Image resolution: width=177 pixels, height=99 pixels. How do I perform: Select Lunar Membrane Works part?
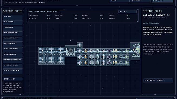coord(13,34)
